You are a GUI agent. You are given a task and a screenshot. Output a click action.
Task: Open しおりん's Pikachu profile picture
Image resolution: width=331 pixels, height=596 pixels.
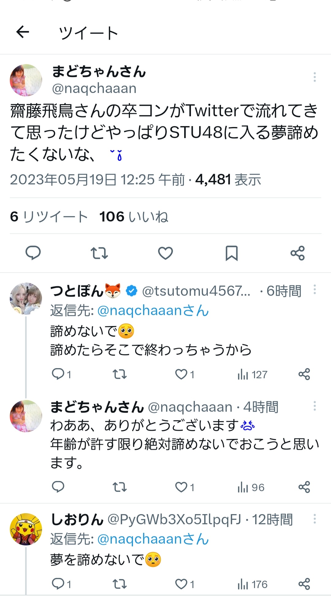click(x=26, y=529)
